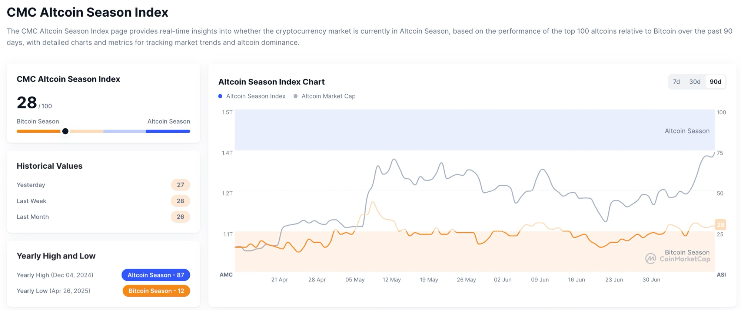The image size is (741, 310).
Task: Click the Altcoin Season - 87 pill
Action: (x=156, y=275)
